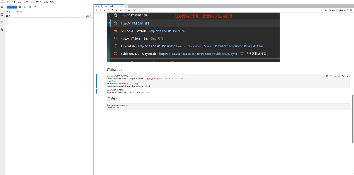
Task: Create a new folder in file browser
Action: click(x=20, y=7)
